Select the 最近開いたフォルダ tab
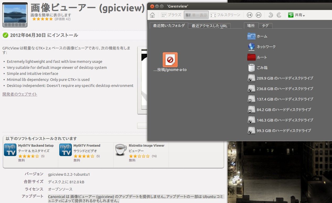 (x=169, y=26)
